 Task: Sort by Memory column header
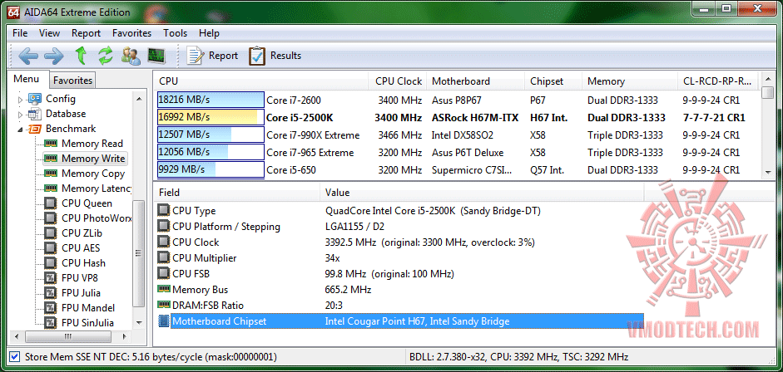[630, 81]
